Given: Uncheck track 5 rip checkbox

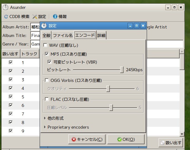Looking at the screenshot, I should click(11, 97).
